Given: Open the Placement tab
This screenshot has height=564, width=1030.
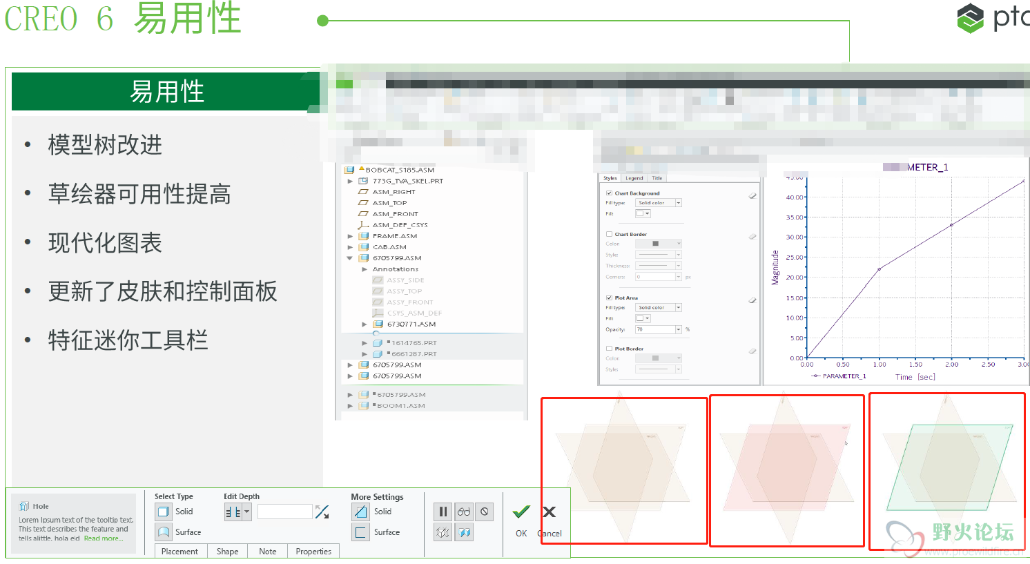Looking at the screenshot, I should point(179,552).
